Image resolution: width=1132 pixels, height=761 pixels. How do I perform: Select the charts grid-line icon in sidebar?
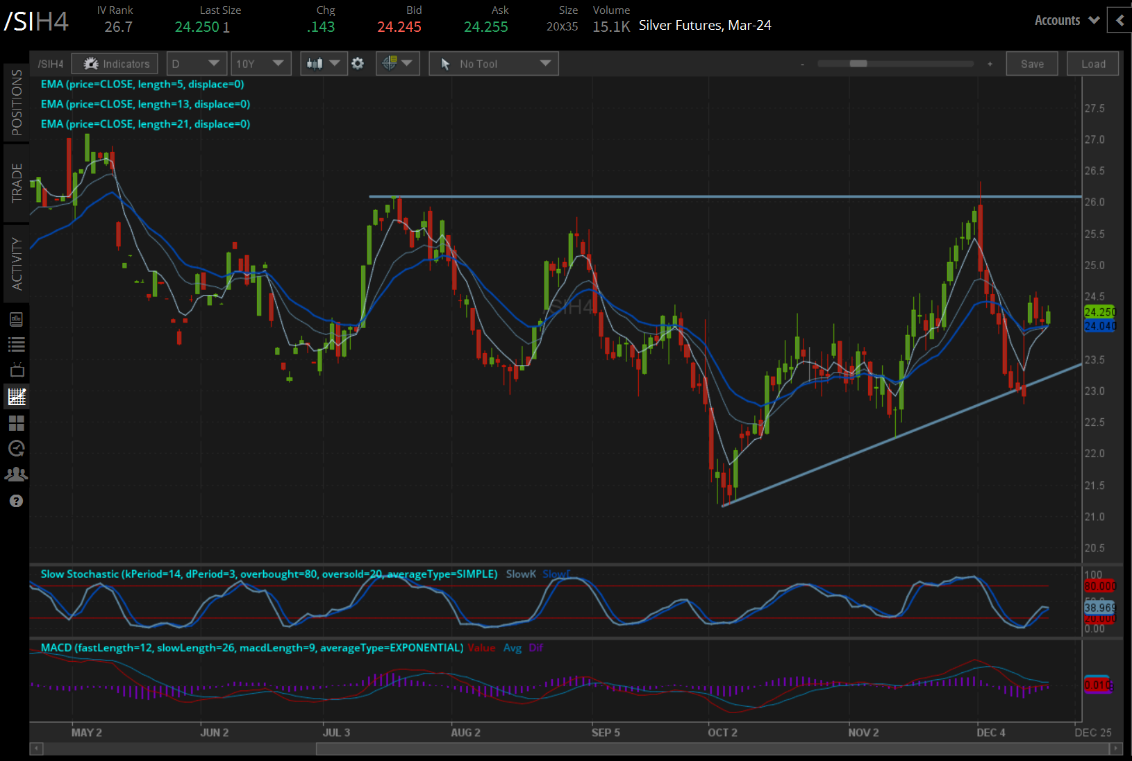pyautogui.click(x=17, y=397)
